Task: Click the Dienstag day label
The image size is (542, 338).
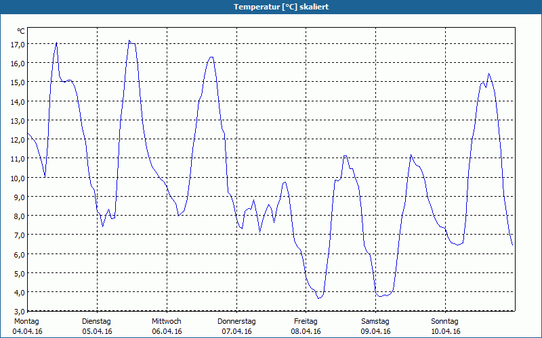Action: pyautogui.click(x=96, y=322)
